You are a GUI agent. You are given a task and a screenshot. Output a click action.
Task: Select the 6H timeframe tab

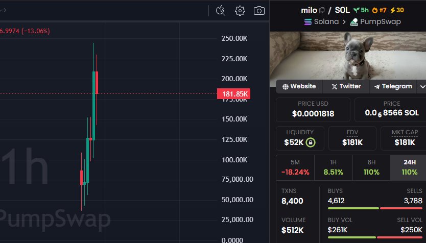(x=371, y=167)
